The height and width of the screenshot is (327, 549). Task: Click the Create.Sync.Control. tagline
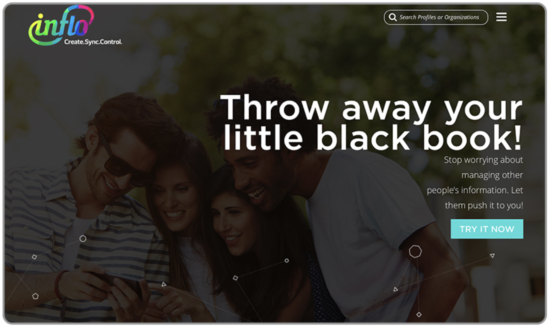coord(93,42)
